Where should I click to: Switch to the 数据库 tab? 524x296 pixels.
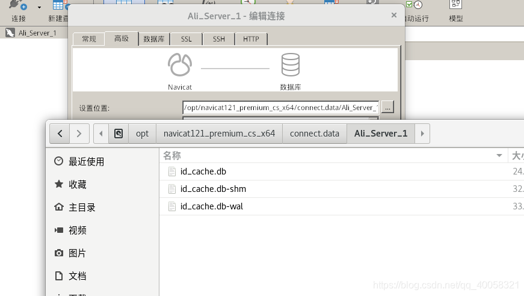154,39
